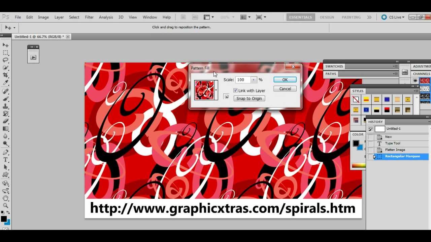Open the Filter menu
The height and width of the screenshot is (242, 431).
click(89, 17)
